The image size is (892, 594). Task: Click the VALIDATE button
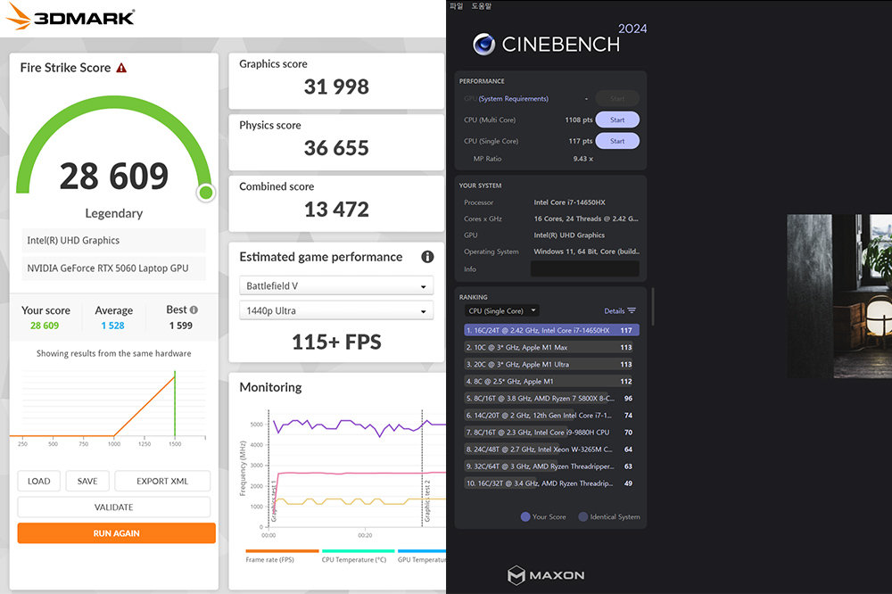[114, 507]
